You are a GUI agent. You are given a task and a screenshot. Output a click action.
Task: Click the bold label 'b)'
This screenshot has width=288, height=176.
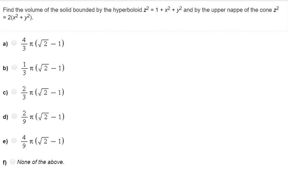pos(5,68)
